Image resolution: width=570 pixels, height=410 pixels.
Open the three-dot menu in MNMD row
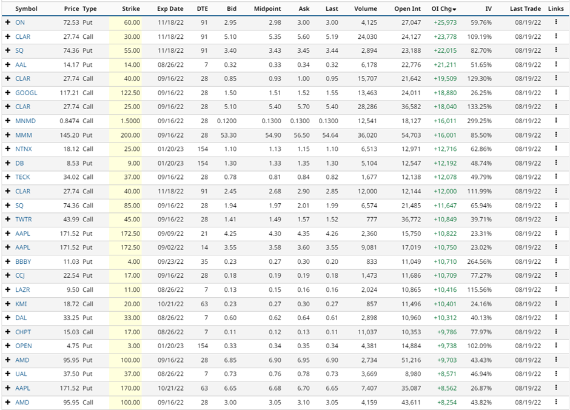(x=556, y=121)
